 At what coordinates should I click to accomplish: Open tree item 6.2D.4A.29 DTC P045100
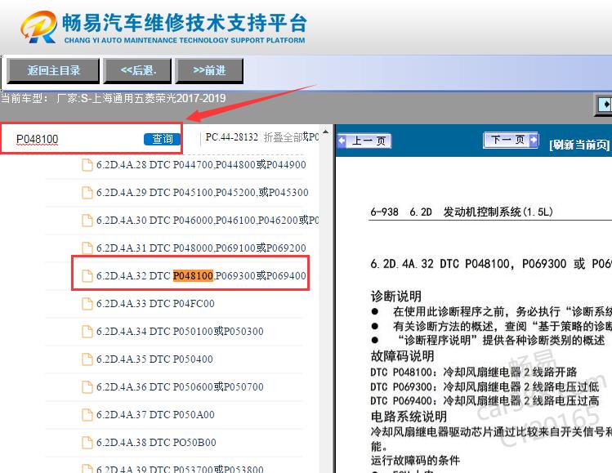pos(202,193)
